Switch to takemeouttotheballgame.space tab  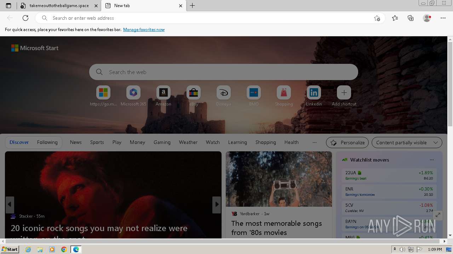(59, 6)
